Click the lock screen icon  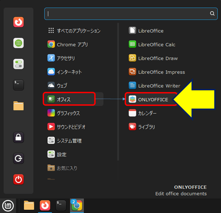pos(18,138)
